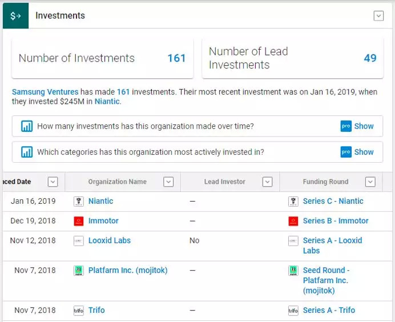395x322 pixels.
Task: Open Lead Investor column dropdown
Action: (x=267, y=182)
